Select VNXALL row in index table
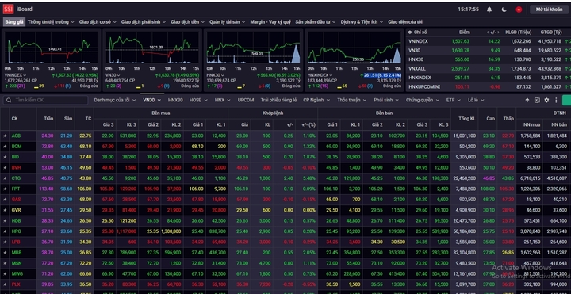This screenshot has height=294, width=571. [x=488, y=68]
